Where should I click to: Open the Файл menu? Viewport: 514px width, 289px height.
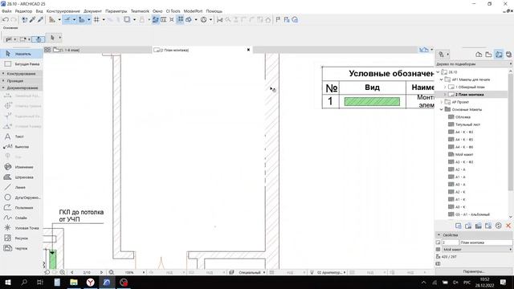(6, 11)
